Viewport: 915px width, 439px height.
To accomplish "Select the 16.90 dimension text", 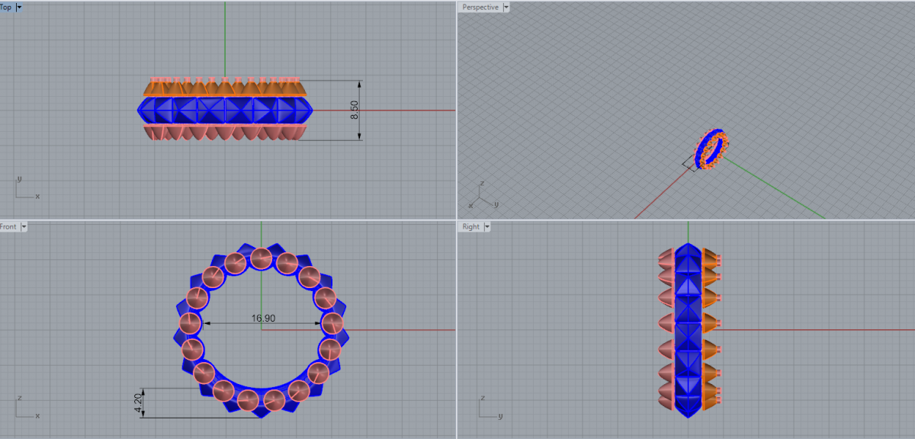I will 263,317.
